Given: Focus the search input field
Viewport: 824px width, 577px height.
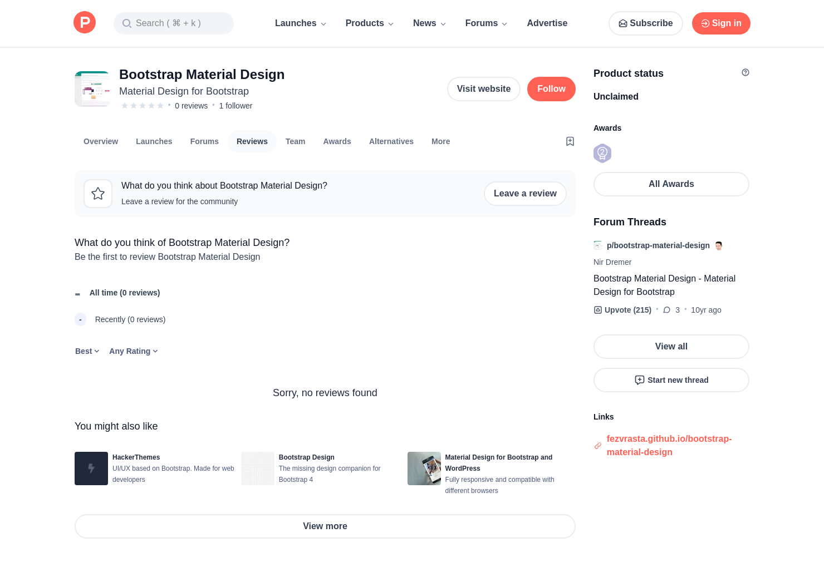Looking at the screenshot, I should tap(174, 23).
